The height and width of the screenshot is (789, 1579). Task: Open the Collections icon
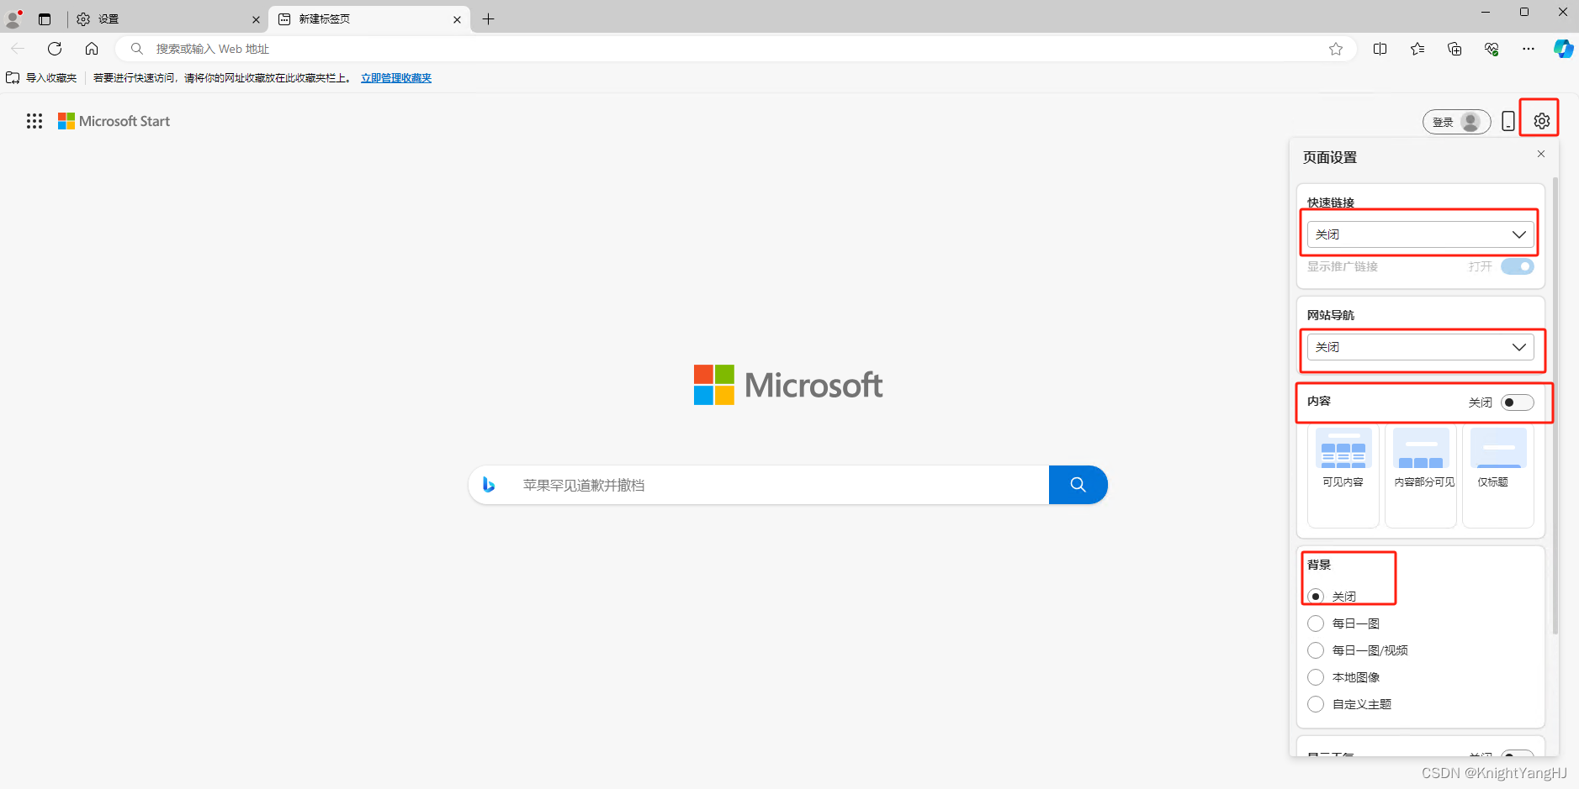1454,49
